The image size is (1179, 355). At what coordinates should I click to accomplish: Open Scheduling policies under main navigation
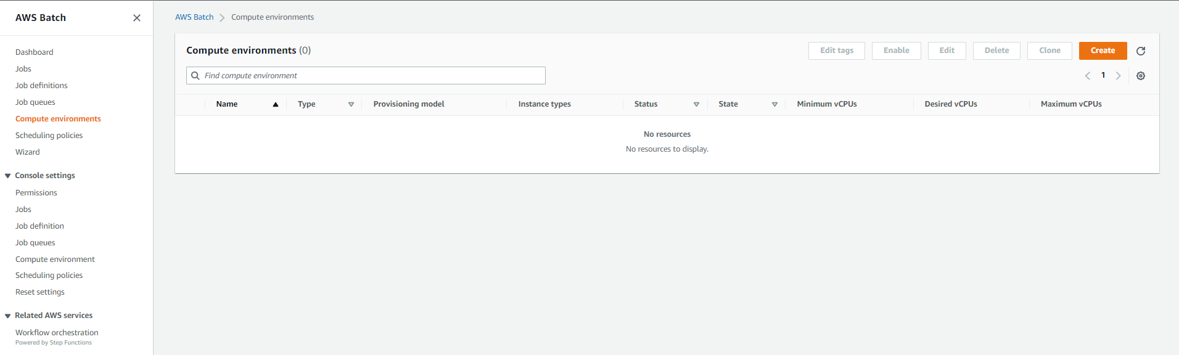[49, 136]
